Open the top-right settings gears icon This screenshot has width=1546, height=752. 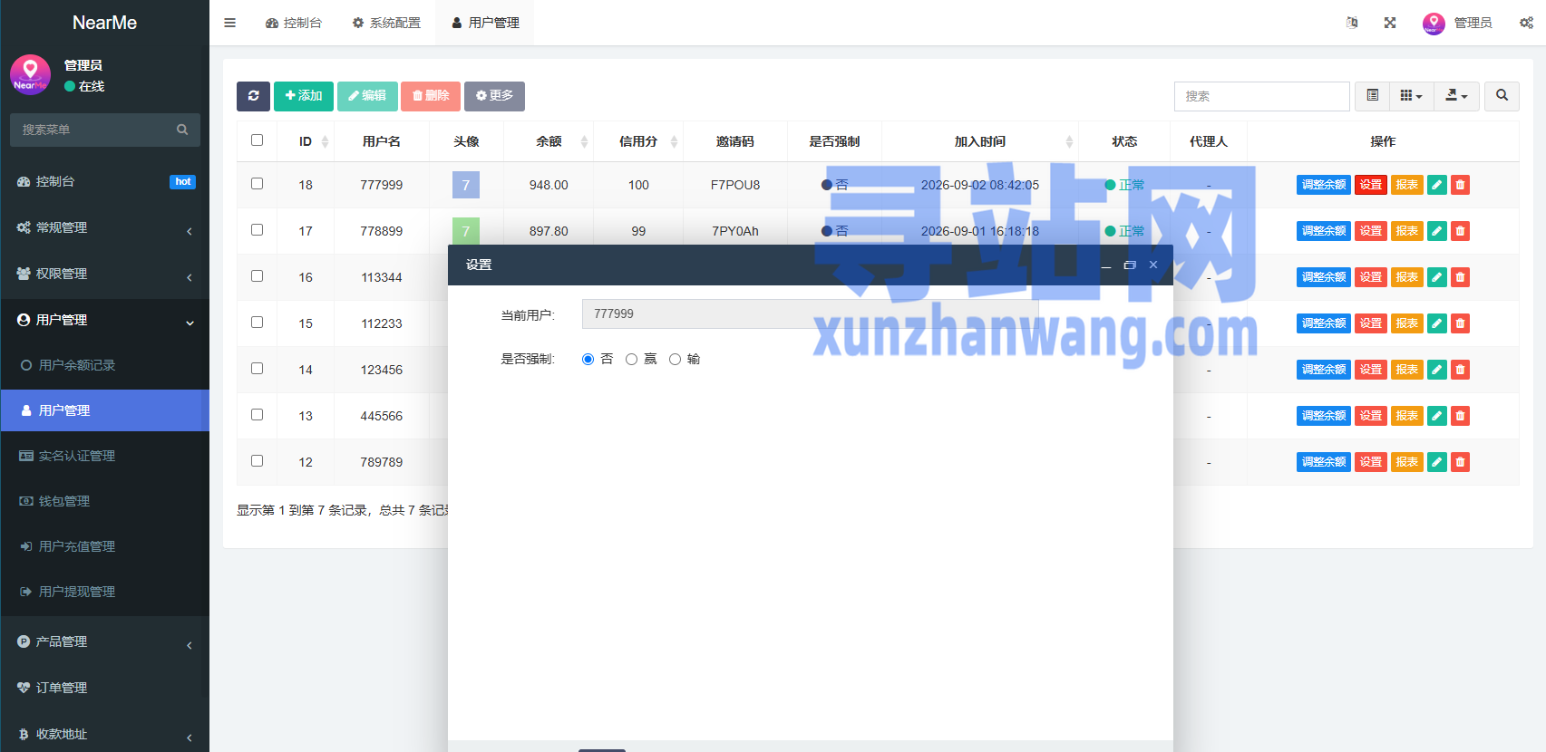coord(1526,23)
